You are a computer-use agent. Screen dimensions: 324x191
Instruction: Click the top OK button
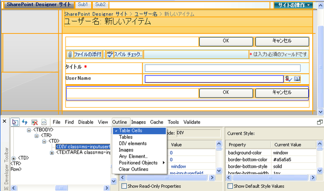point(226,42)
